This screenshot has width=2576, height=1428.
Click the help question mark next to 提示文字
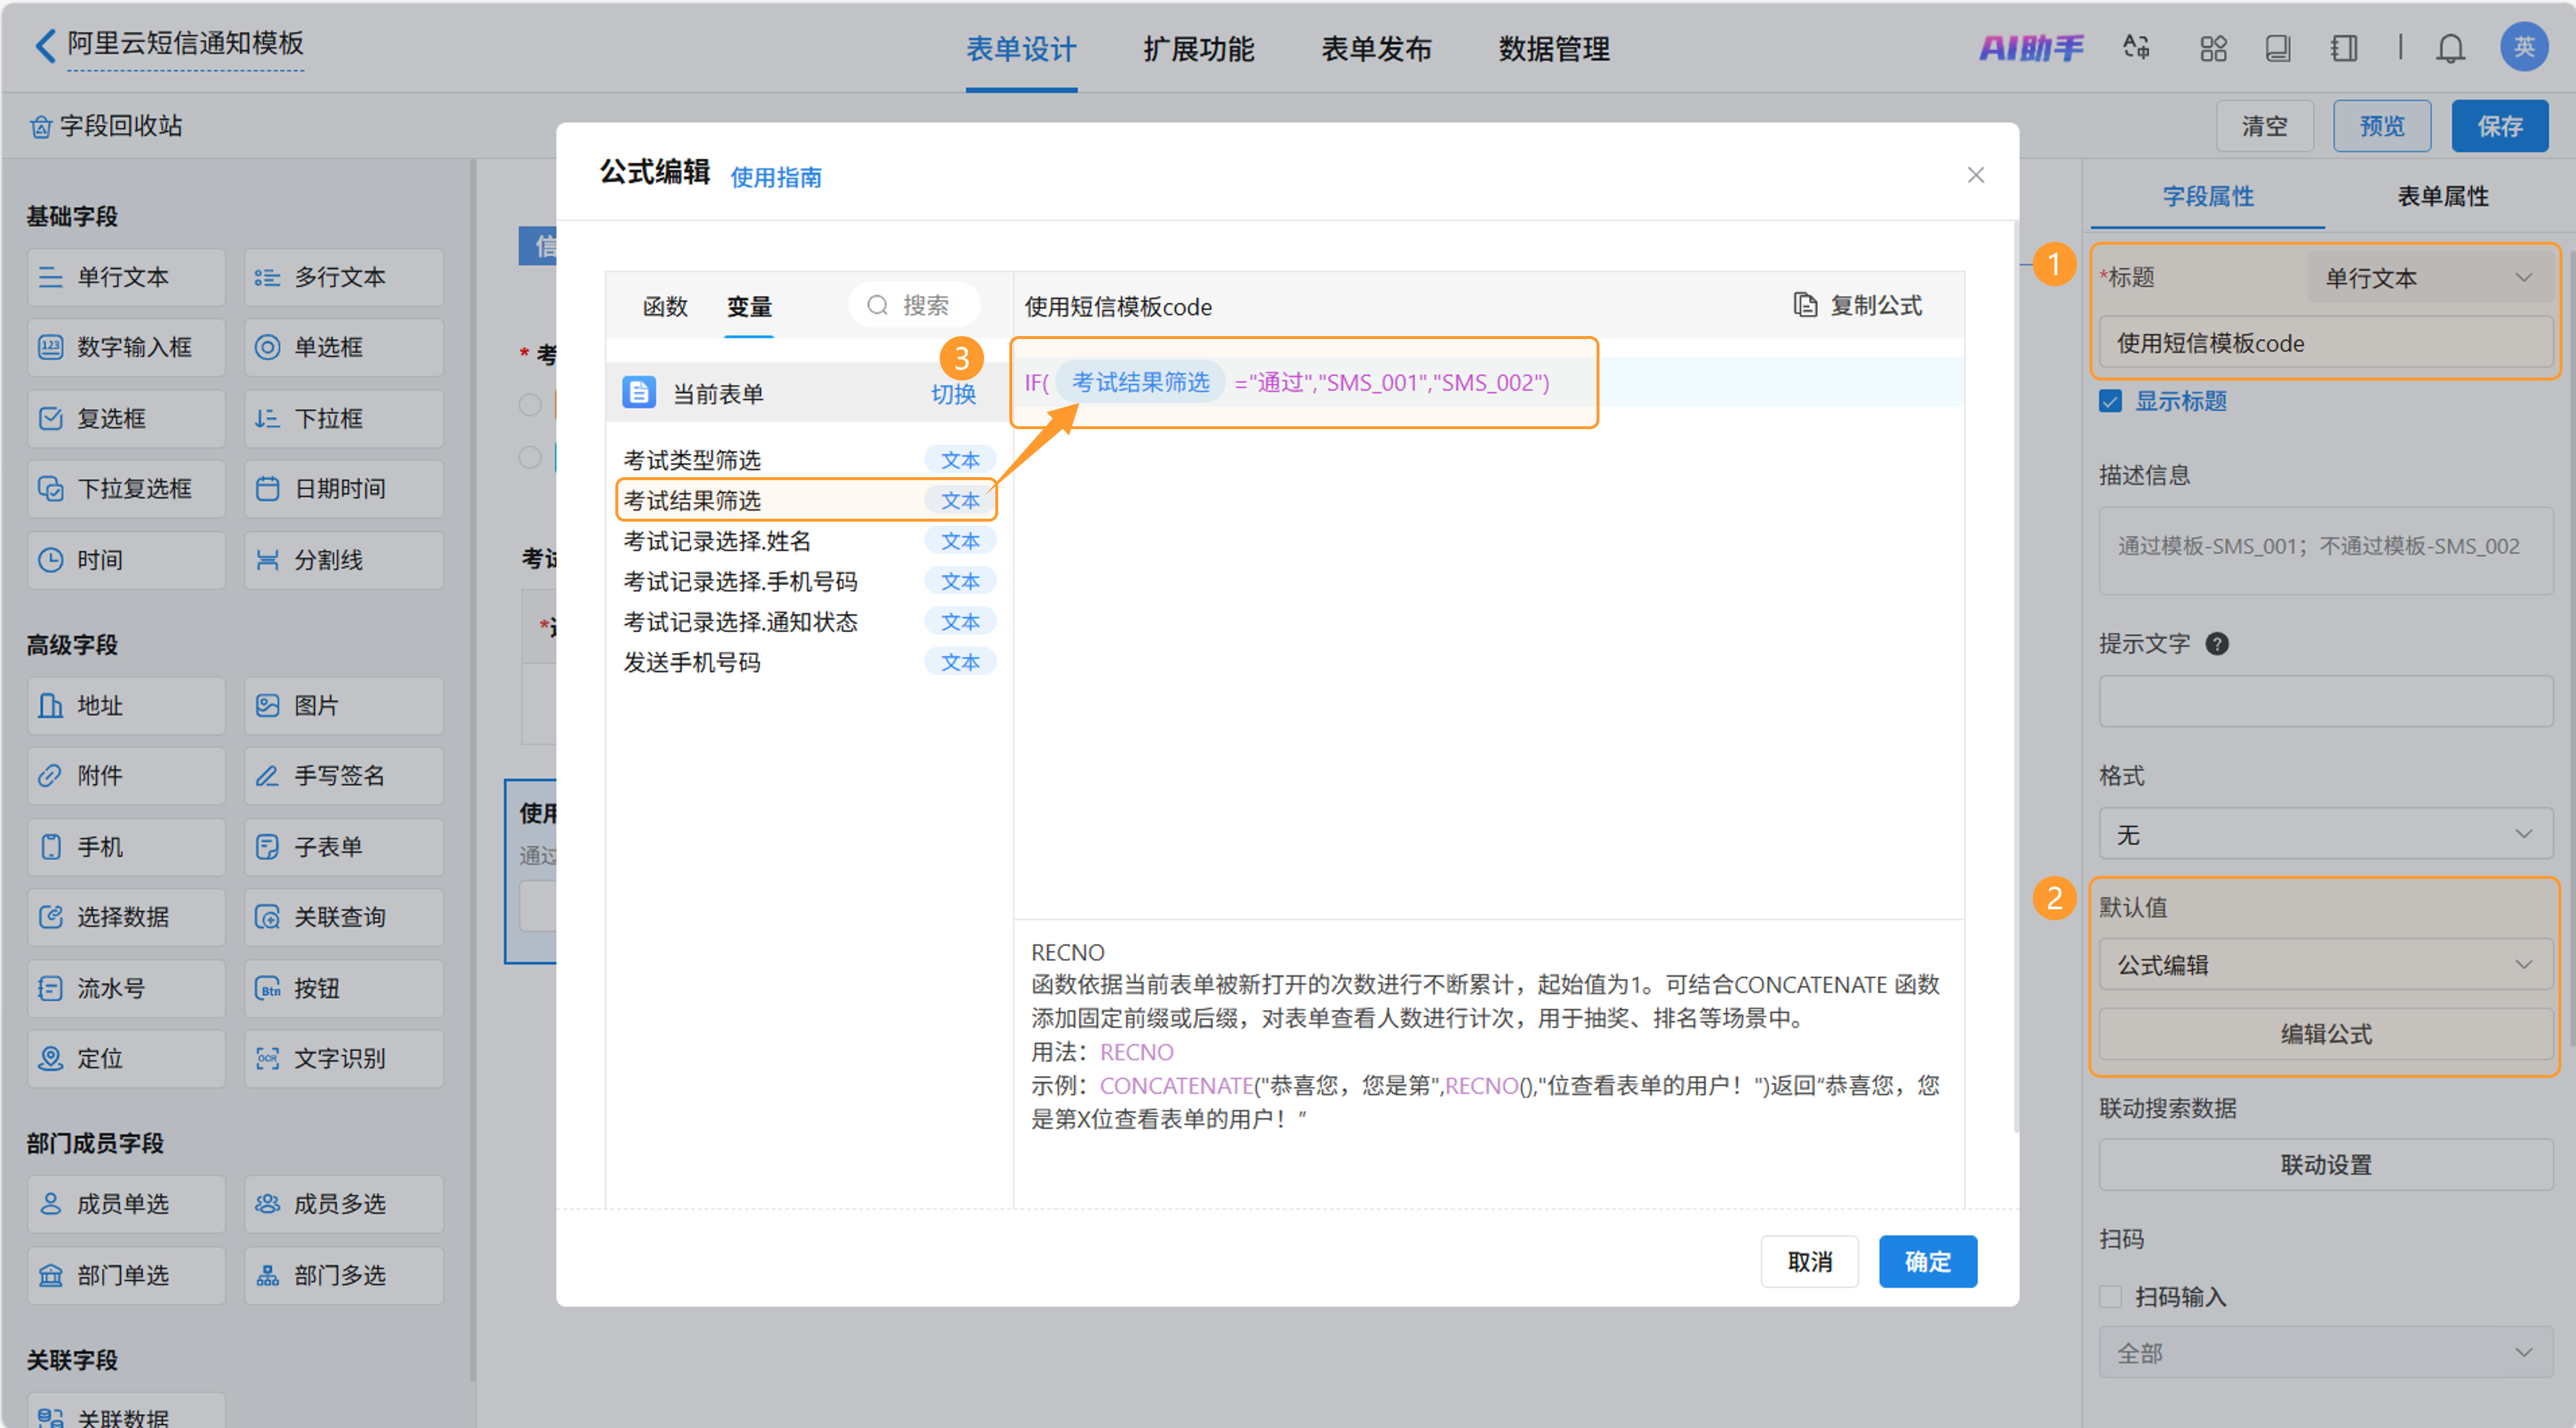(x=2216, y=644)
